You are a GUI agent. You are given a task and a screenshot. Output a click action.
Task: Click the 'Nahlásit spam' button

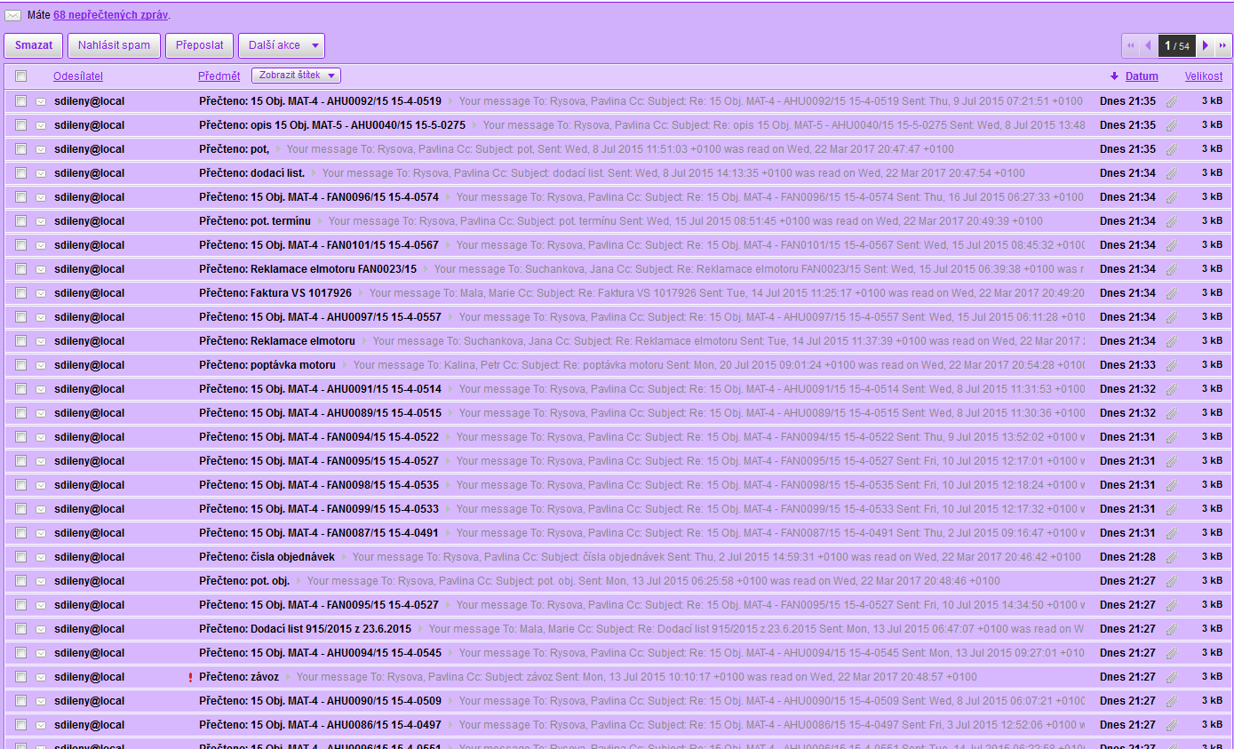pos(114,45)
